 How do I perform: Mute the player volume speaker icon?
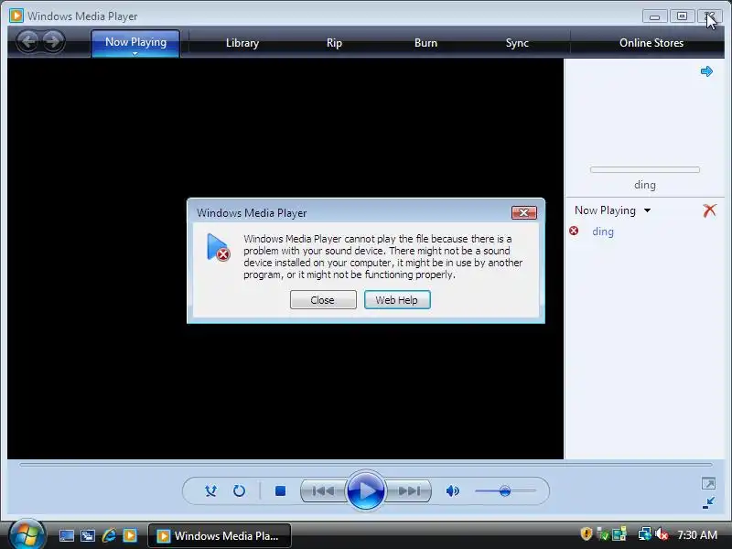coord(452,490)
